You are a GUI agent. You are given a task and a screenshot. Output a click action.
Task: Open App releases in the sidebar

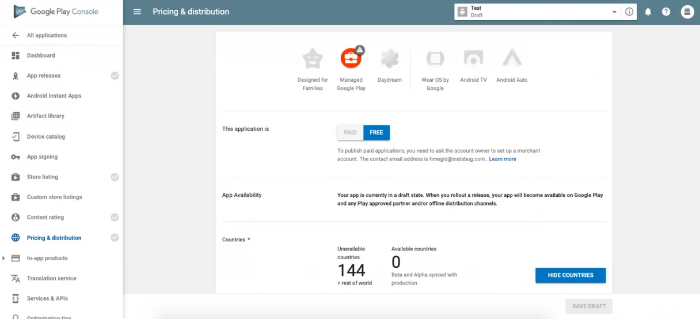44,75
